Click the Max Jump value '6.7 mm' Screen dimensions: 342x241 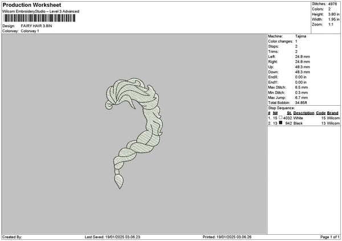pyautogui.click(x=302, y=98)
